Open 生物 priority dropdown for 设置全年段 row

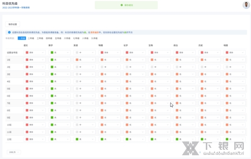coord(159,53)
